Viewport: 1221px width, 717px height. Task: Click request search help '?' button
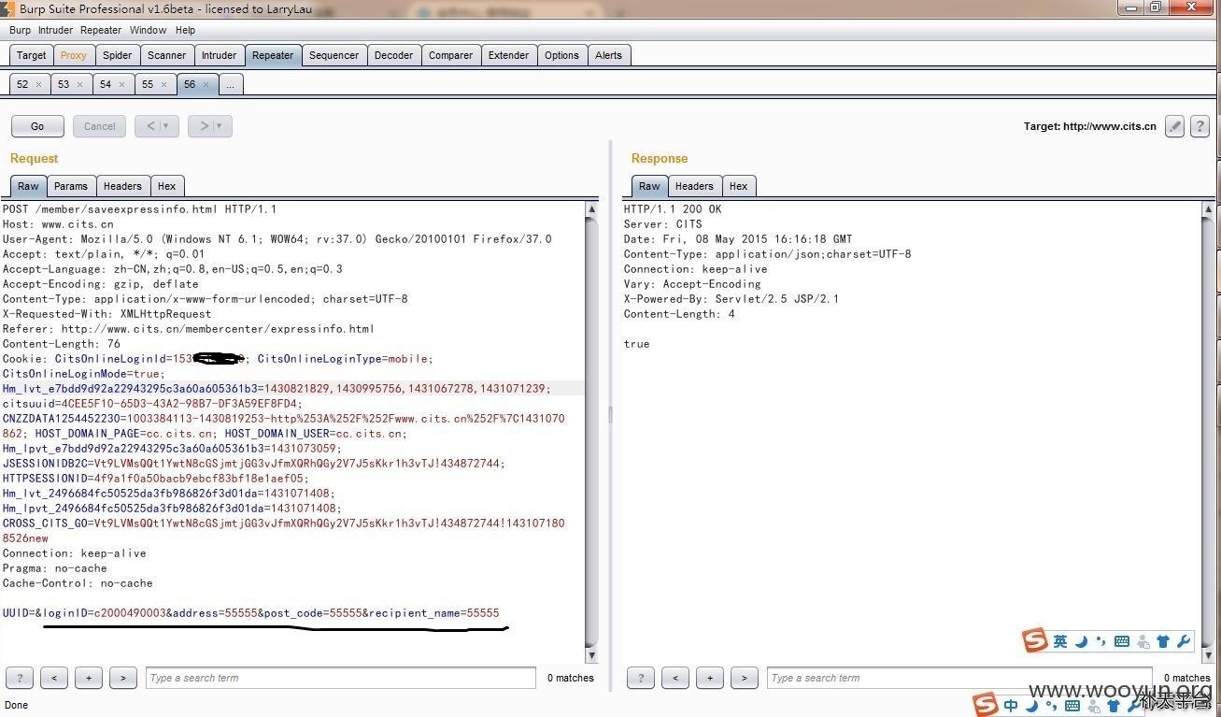tap(20, 678)
